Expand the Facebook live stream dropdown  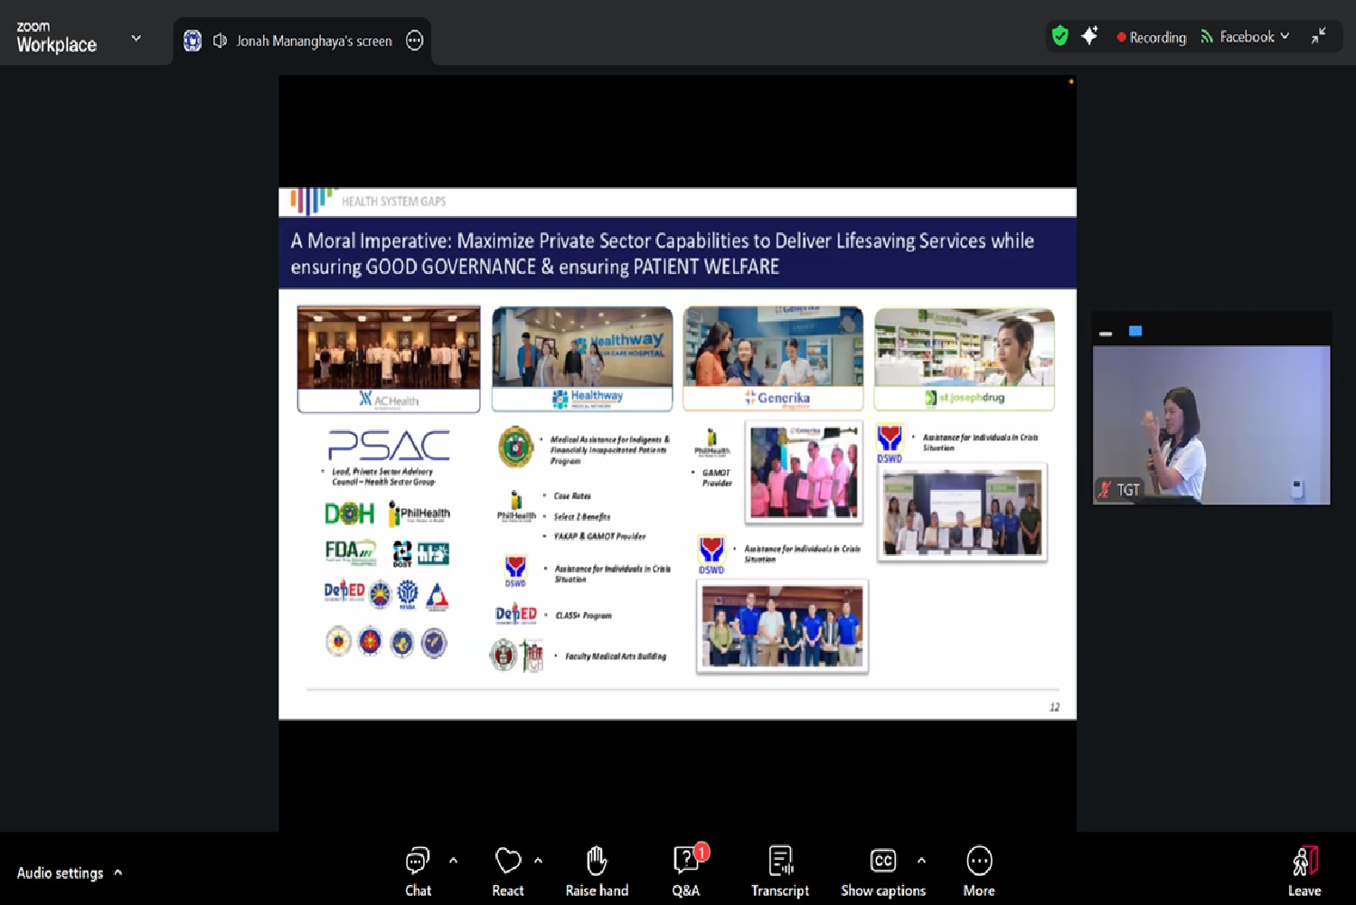[1285, 36]
